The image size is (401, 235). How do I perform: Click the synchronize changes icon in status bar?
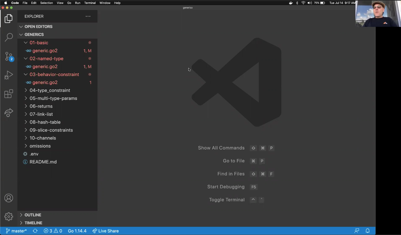35,231
